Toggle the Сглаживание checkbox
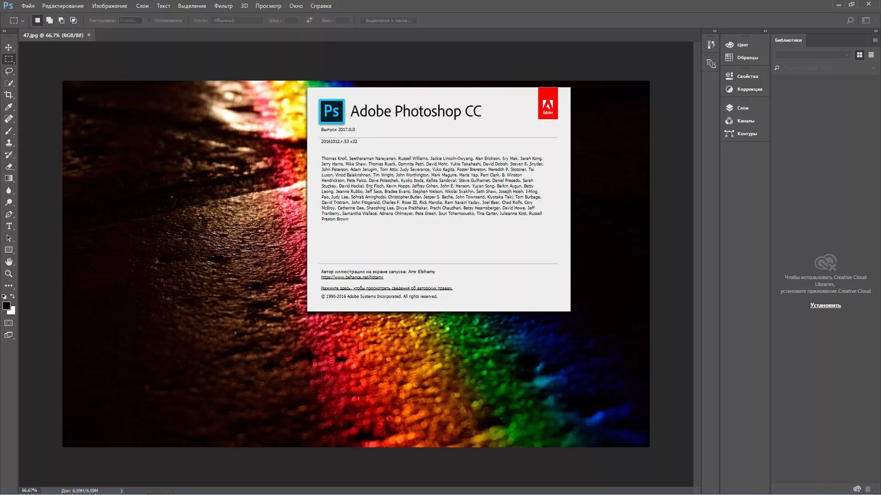Screen dimensions: 881x495 coord(150,20)
